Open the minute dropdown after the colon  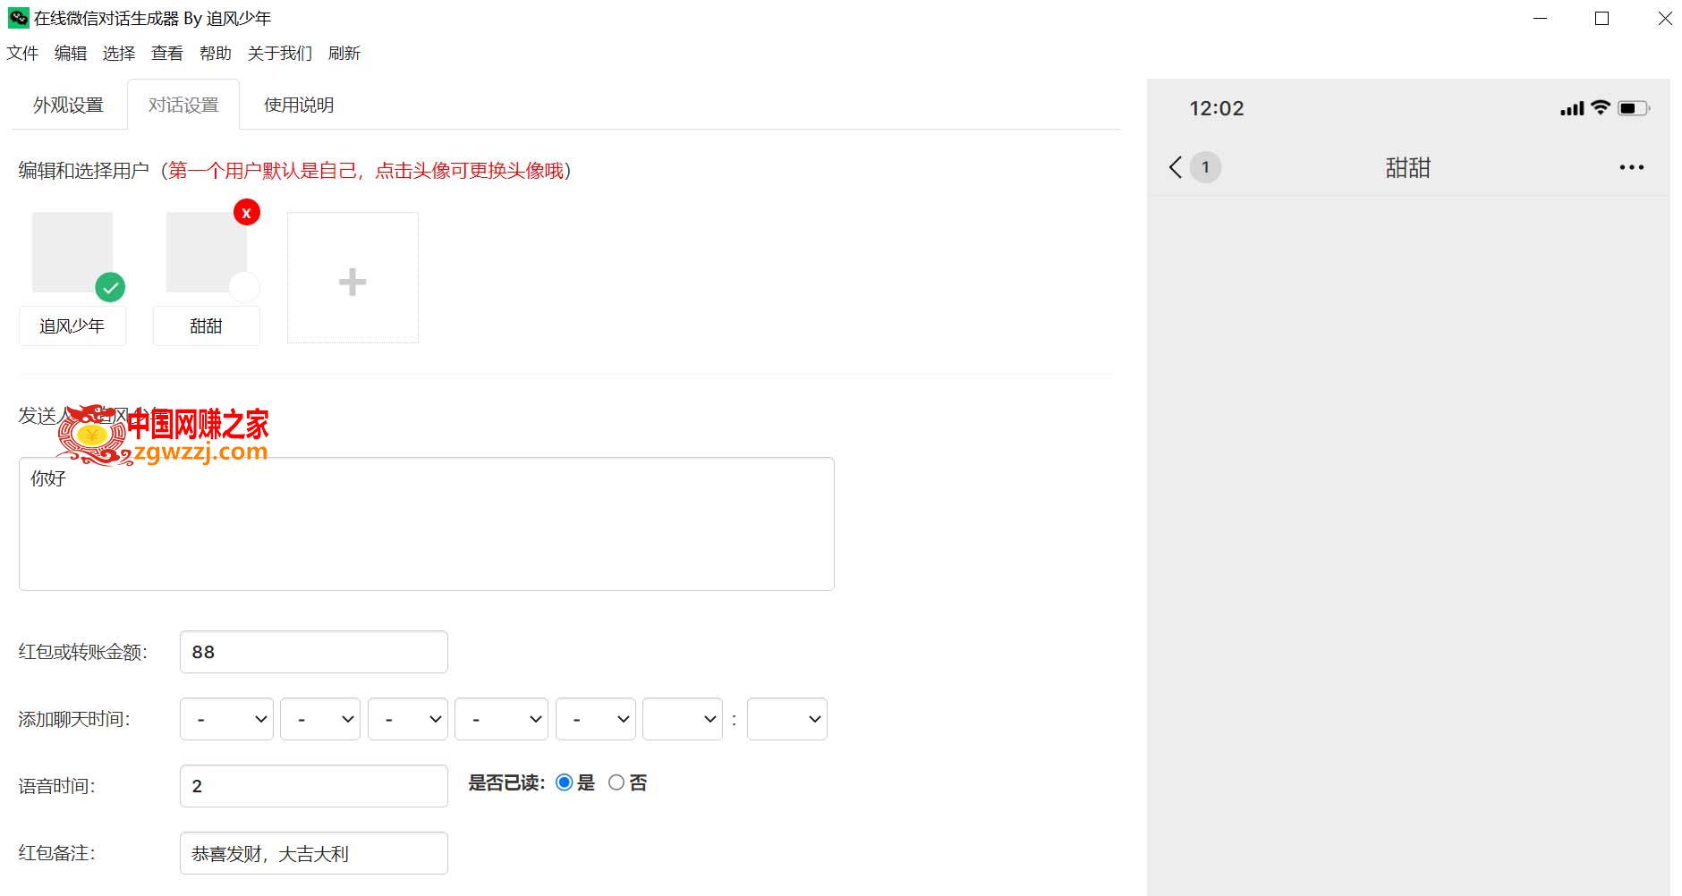[787, 719]
